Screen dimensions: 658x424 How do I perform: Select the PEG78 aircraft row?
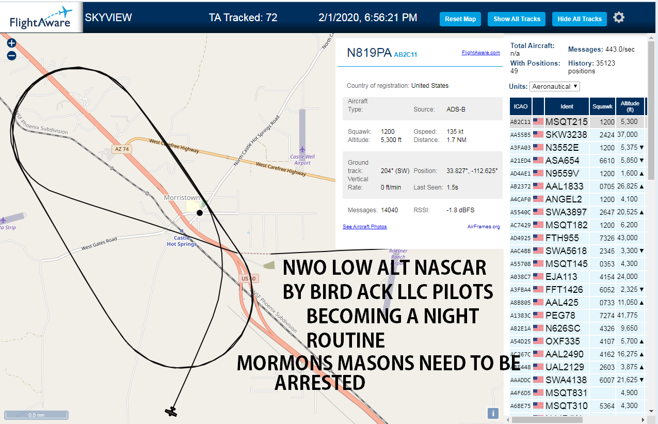(x=577, y=316)
